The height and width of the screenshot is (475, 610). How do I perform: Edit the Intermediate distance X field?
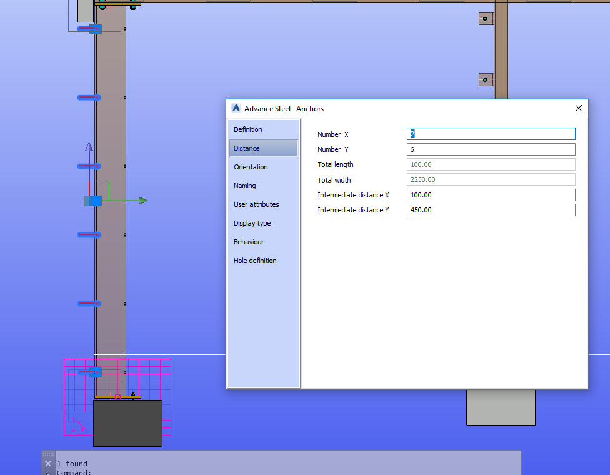coord(491,195)
